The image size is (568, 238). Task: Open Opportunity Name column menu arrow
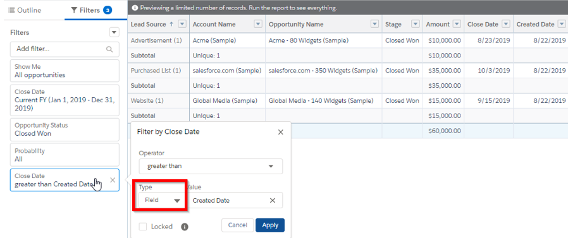(x=374, y=24)
